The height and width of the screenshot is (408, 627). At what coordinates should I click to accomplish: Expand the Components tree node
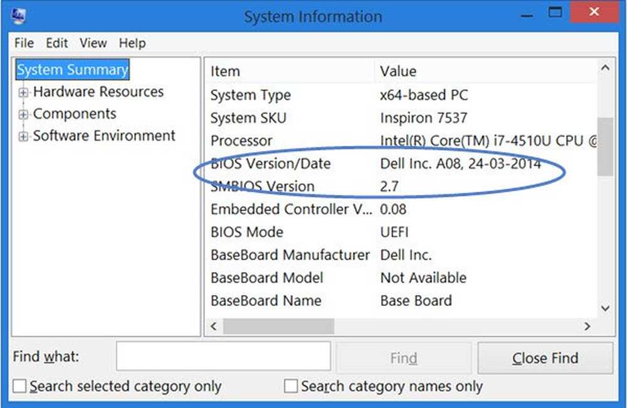tap(24, 115)
